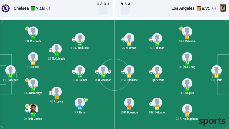Click the Chelsea 4-2-3-1 formation box
This screenshot has height=129, width=229.
[x=103, y=10]
